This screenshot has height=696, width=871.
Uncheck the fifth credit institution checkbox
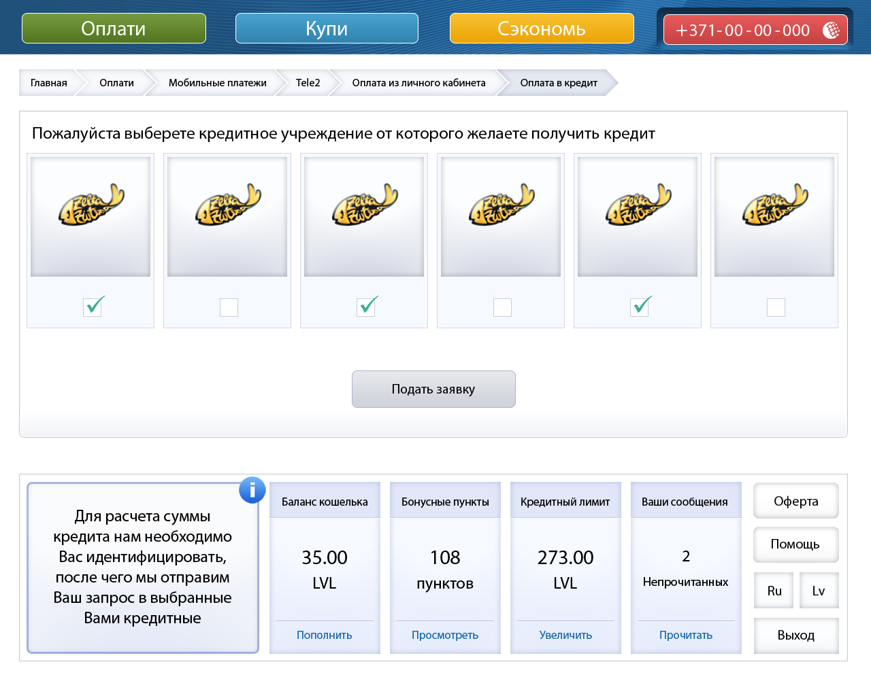pos(640,307)
